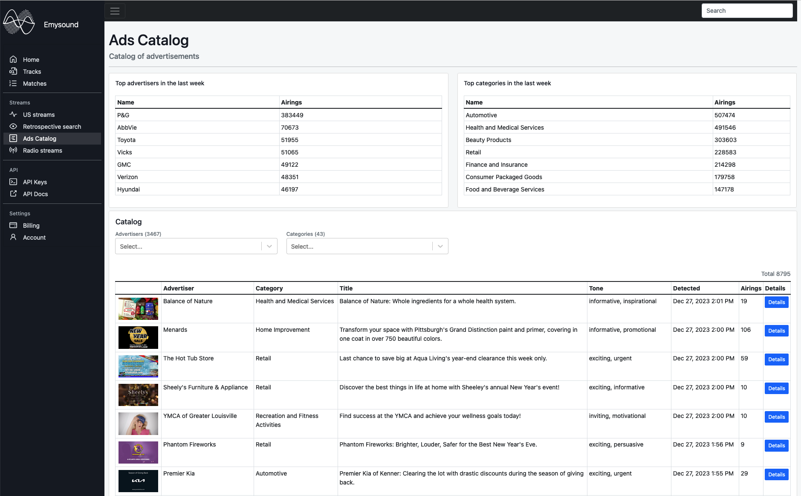Click the Matches list icon
This screenshot has width=801, height=496.
13,83
